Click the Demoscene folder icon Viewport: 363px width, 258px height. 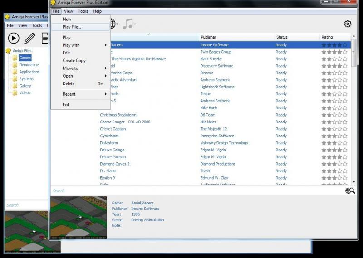15,64
